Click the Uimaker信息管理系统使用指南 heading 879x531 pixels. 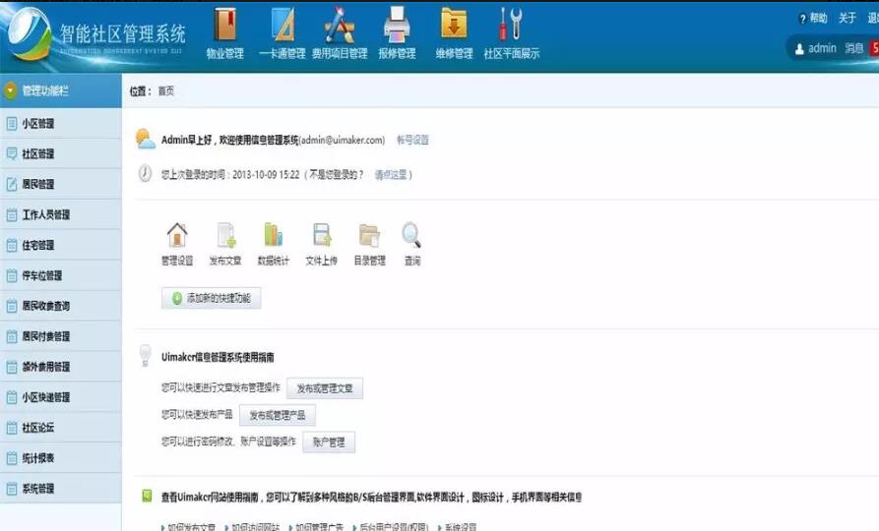pyautogui.click(x=218, y=357)
